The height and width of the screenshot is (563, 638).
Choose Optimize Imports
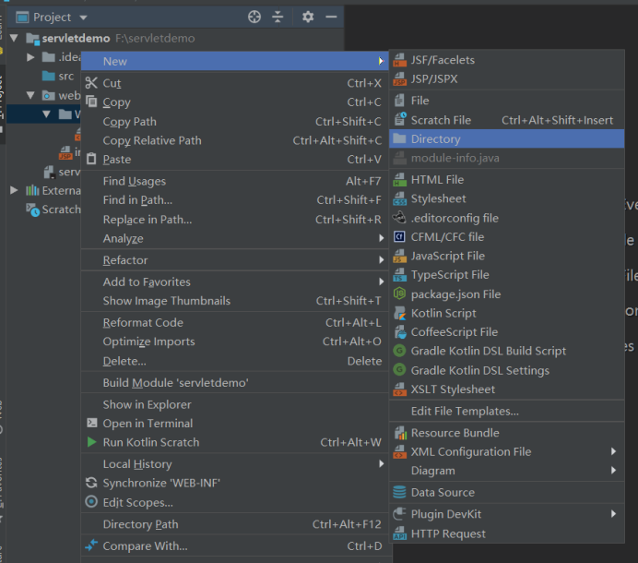pyautogui.click(x=235, y=341)
